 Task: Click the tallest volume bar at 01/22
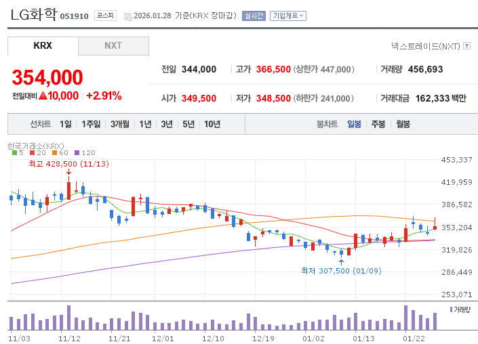(405, 318)
